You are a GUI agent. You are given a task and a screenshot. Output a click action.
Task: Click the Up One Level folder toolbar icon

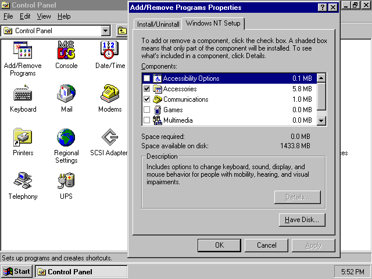[122, 31]
